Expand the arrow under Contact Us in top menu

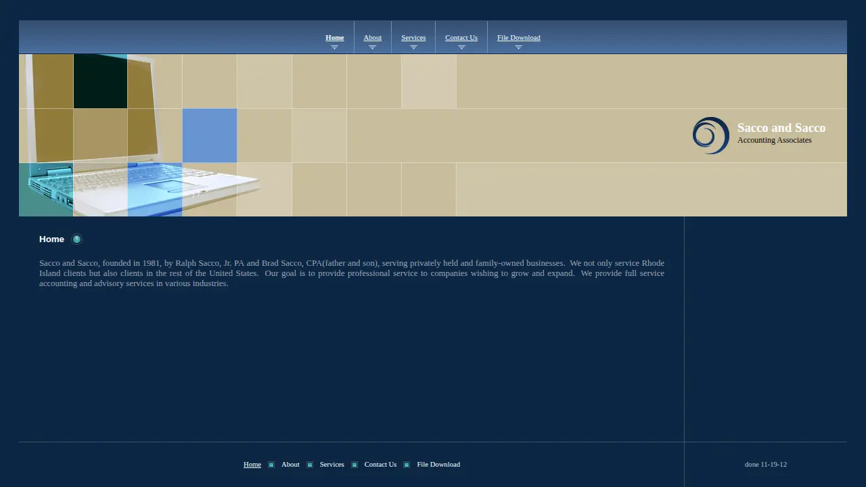tap(461, 47)
